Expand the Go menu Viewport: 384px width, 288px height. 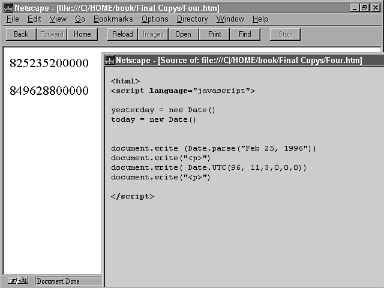[80, 19]
